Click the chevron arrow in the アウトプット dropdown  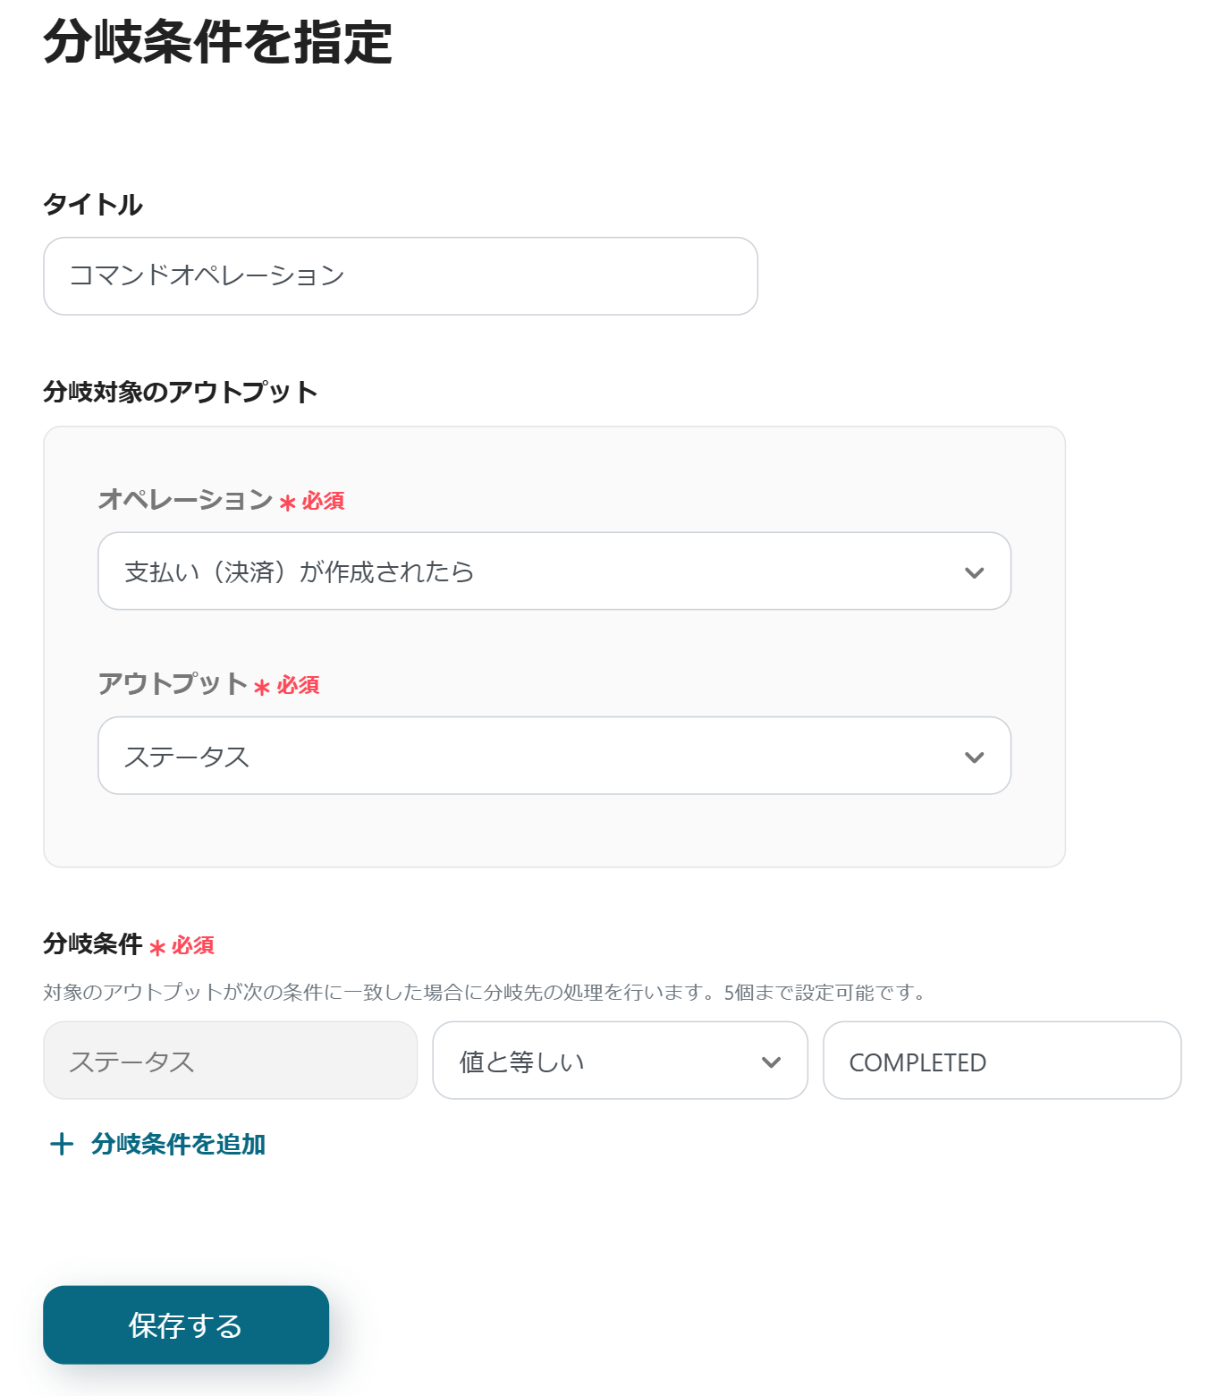coord(974,757)
